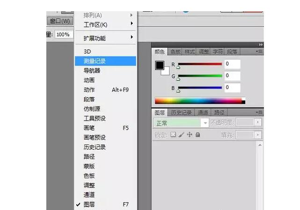The width and height of the screenshot is (300, 210).
Task: Click the 填充 fill field
Action: coord(245,135)
